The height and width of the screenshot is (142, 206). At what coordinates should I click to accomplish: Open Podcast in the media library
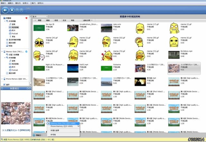[13, 33]
